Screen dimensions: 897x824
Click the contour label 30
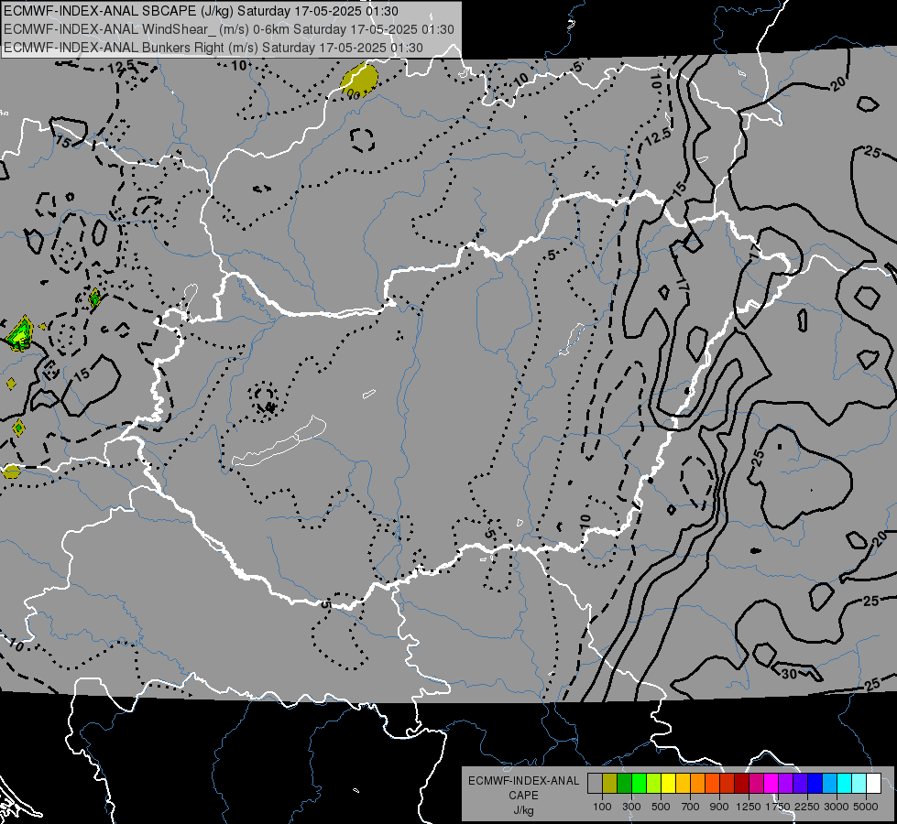click(790, 674)
